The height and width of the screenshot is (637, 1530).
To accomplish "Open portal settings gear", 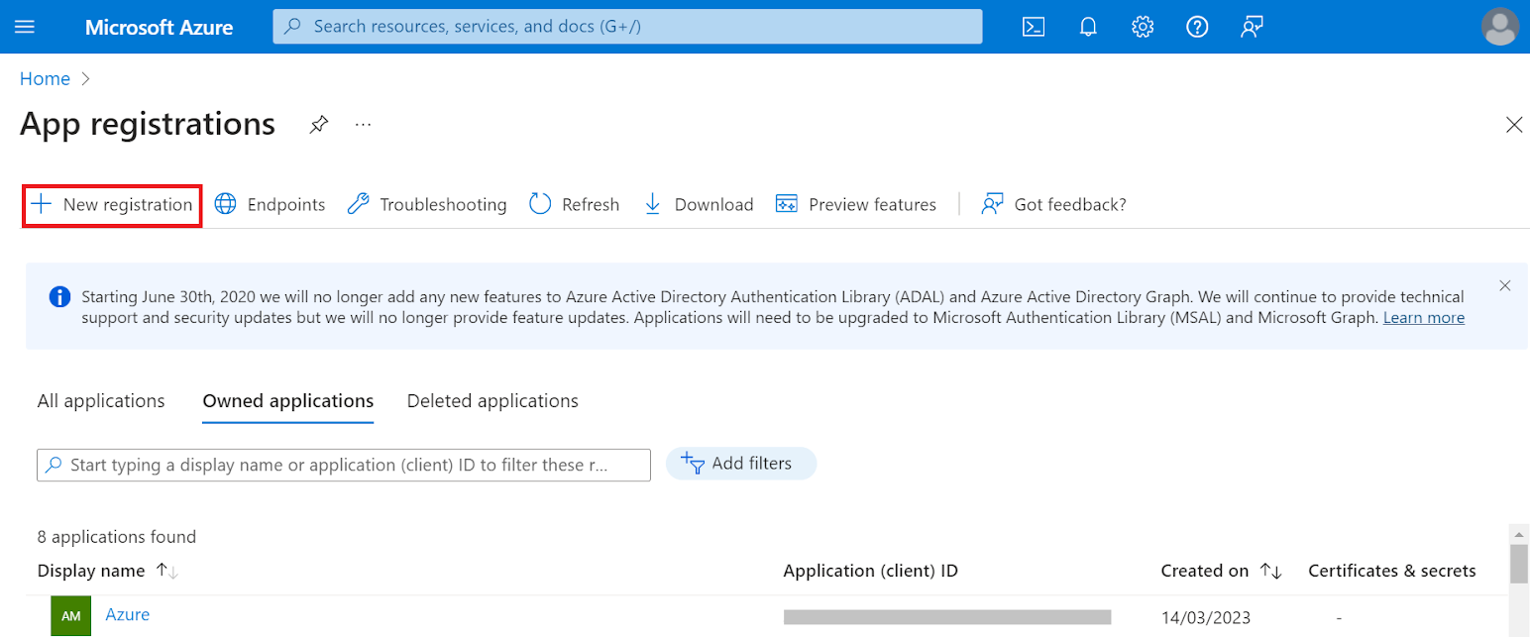I will point(1143,27).
